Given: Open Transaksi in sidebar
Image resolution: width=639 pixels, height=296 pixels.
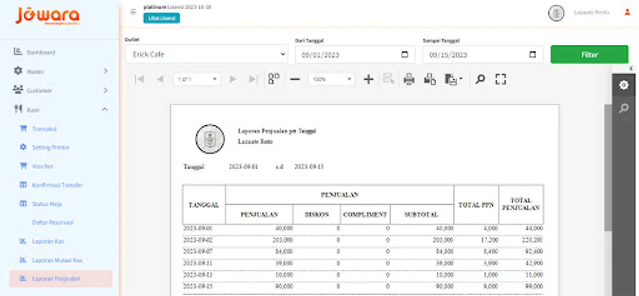Looking at the screenshot, I should click(44, 129).
